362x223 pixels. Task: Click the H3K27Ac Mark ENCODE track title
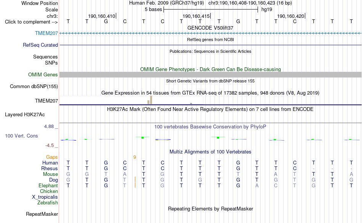point(210,109)
